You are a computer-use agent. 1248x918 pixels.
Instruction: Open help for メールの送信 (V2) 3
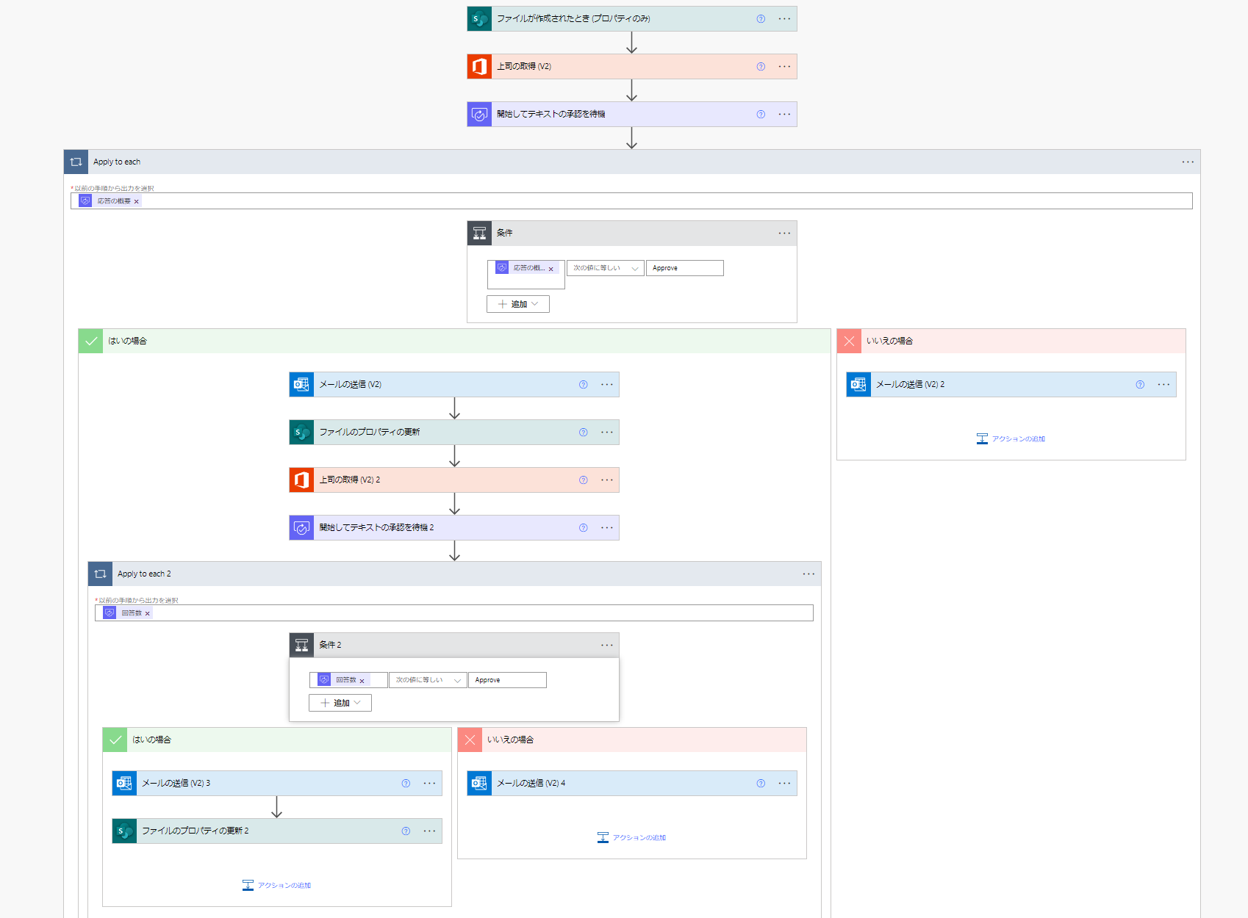pyautogui.click(x=406, y=784)
